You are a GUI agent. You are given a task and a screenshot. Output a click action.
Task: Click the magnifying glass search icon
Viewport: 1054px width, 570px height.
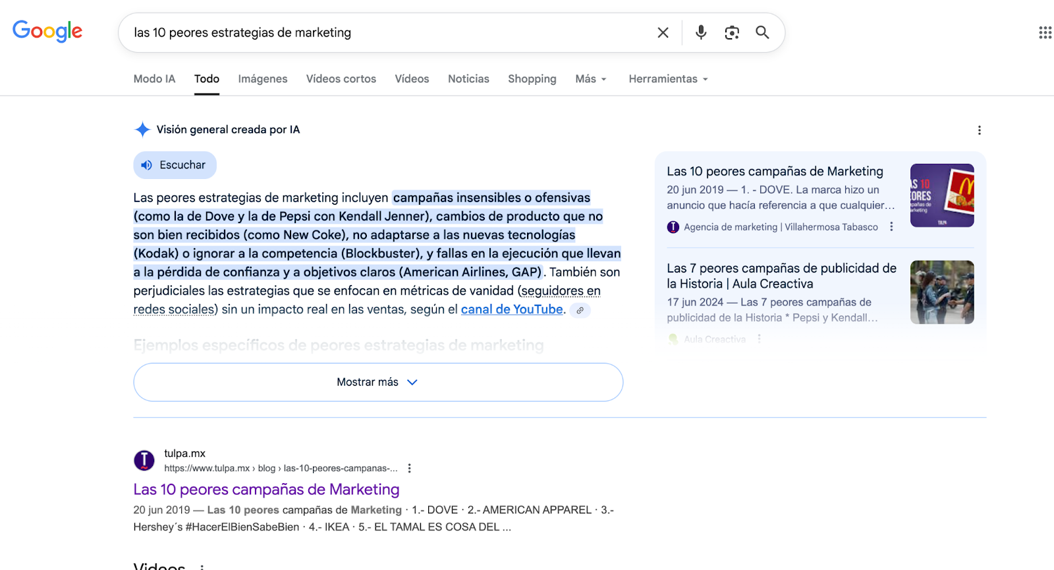762,32
